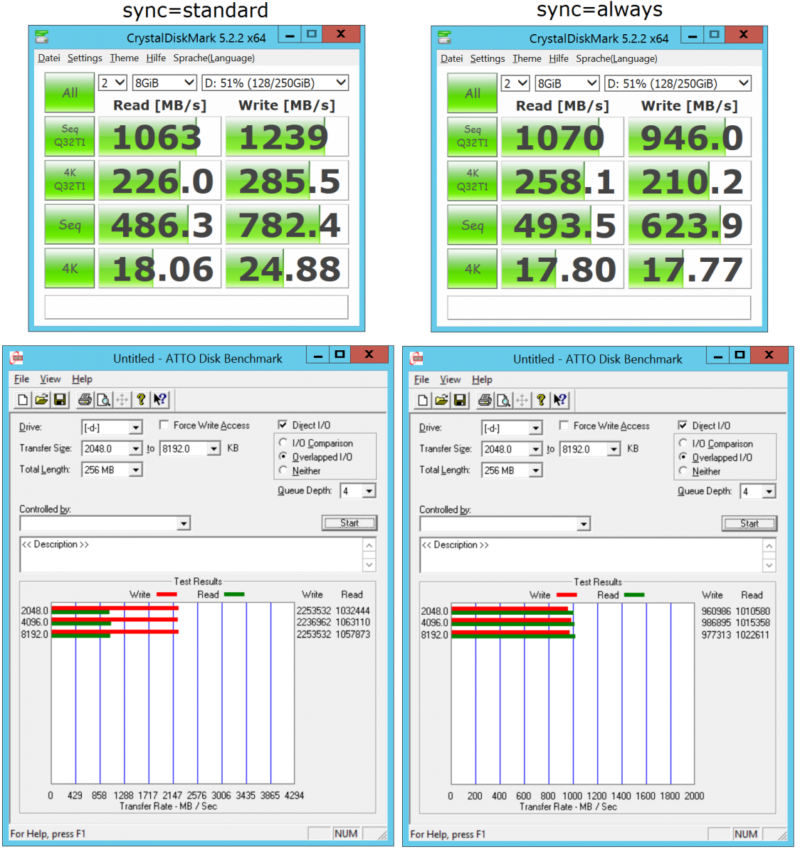
Task: Click the green All button in sync=always CrystalDiskMark
Action: pos(473,94)
